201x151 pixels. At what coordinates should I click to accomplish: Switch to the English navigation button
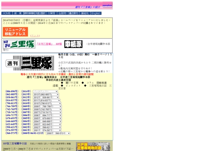[x=96, y=13]
